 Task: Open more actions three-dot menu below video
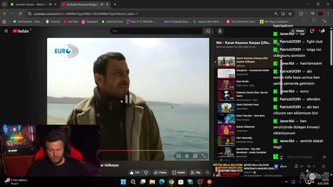click(207, 172)
